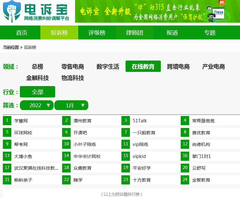Click the 投诉榜 breadcrumb link
This screenshot has height=198, width=240.
point(30,47)
